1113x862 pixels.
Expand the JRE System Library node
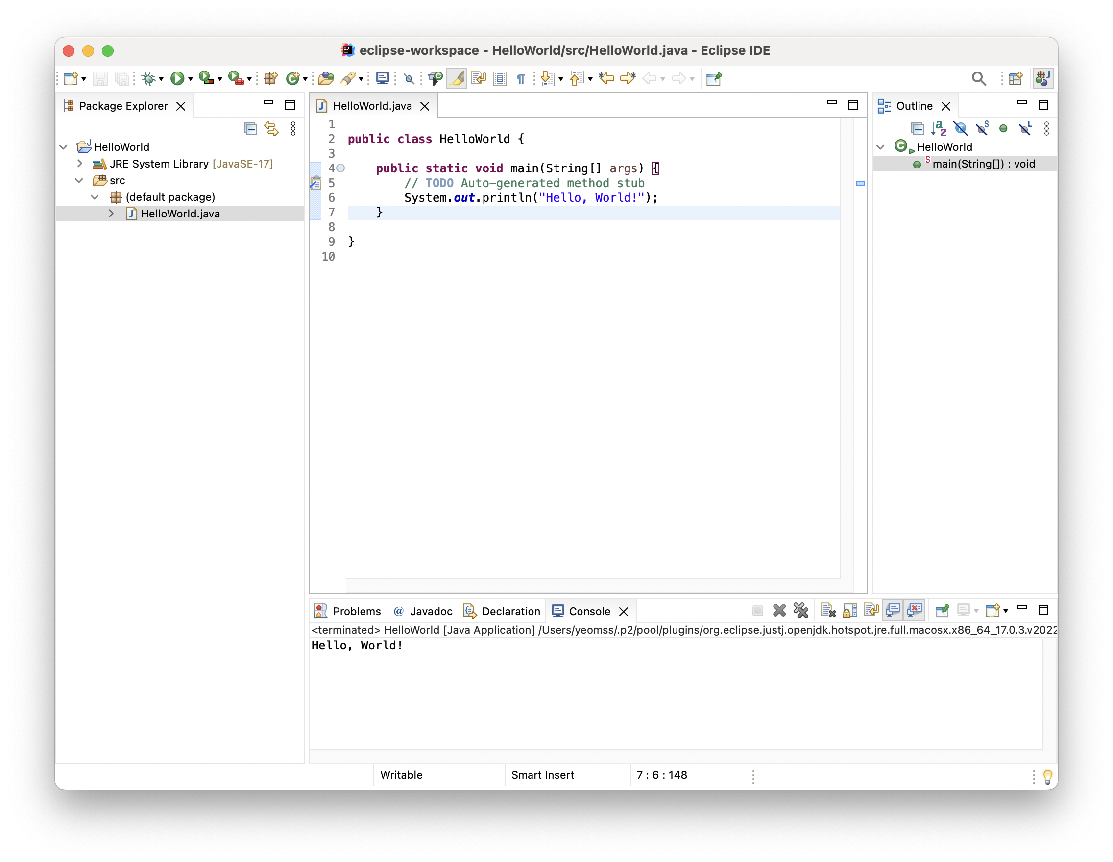point(79,164)
